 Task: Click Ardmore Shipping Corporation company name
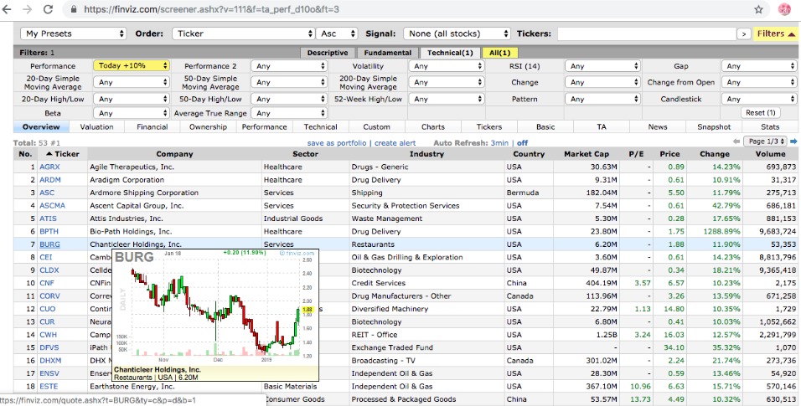point(144,193)
